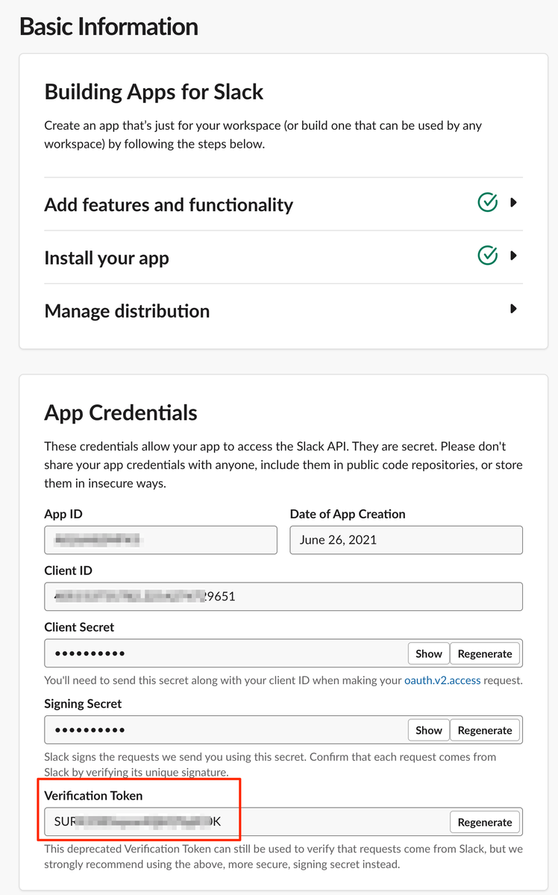The height and width of the screenshot is (895, 558).
Task: Regenerate the Verification Token
Action: click(x=485, y=822)
